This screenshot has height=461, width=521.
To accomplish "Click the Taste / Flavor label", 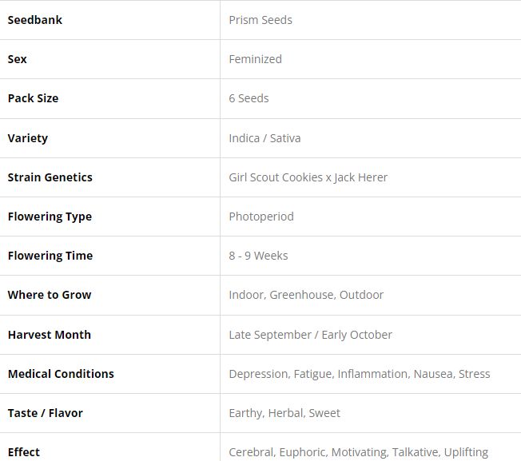I will coord(46,413).
